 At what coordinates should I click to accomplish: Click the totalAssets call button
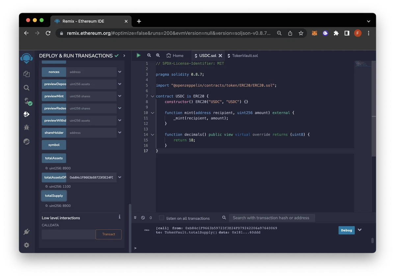[54, 158]
